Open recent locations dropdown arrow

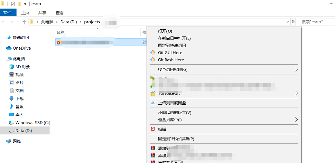18,22
